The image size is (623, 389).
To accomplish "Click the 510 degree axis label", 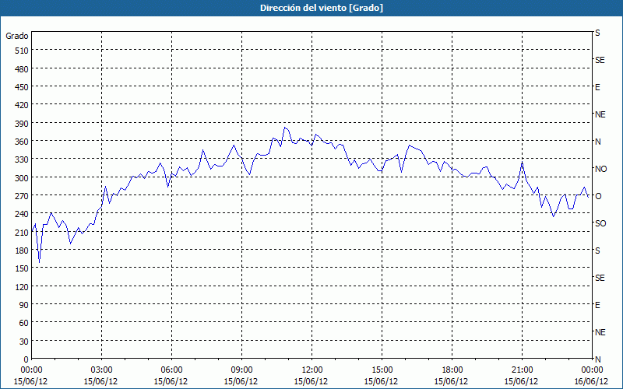I will coord(22,51).
